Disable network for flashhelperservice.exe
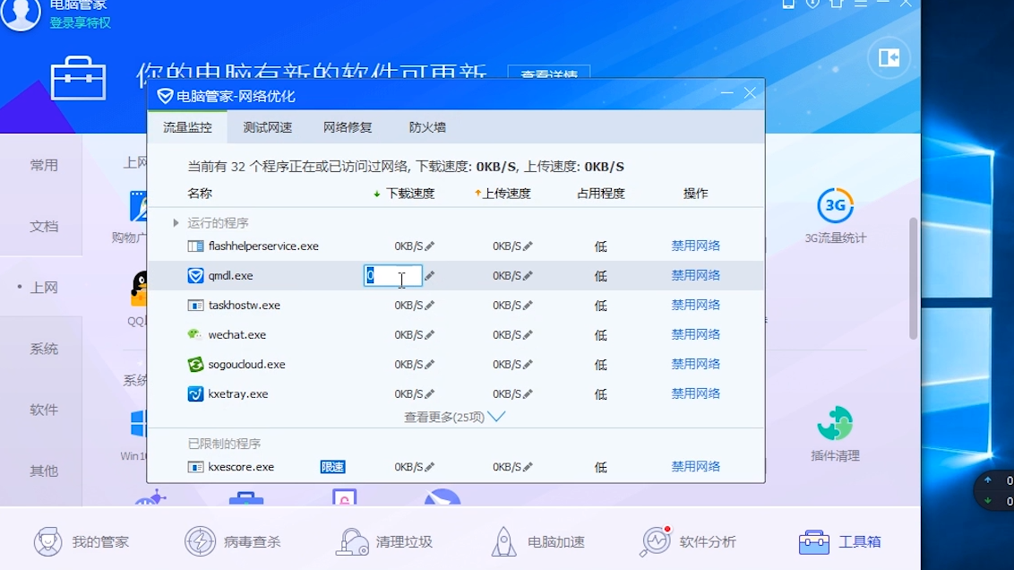This screenshot has height=570, width=1014. coord(696,246)
